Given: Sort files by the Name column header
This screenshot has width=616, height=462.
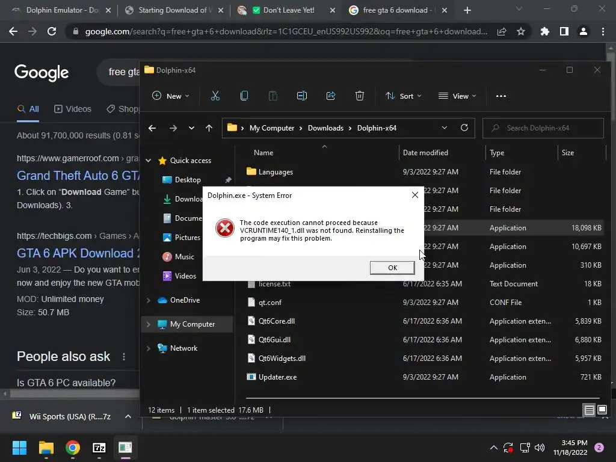Looking at the screenshot, I should pos(263,153).
